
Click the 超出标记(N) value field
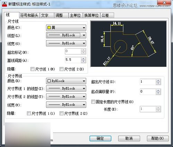click(73, 51)
